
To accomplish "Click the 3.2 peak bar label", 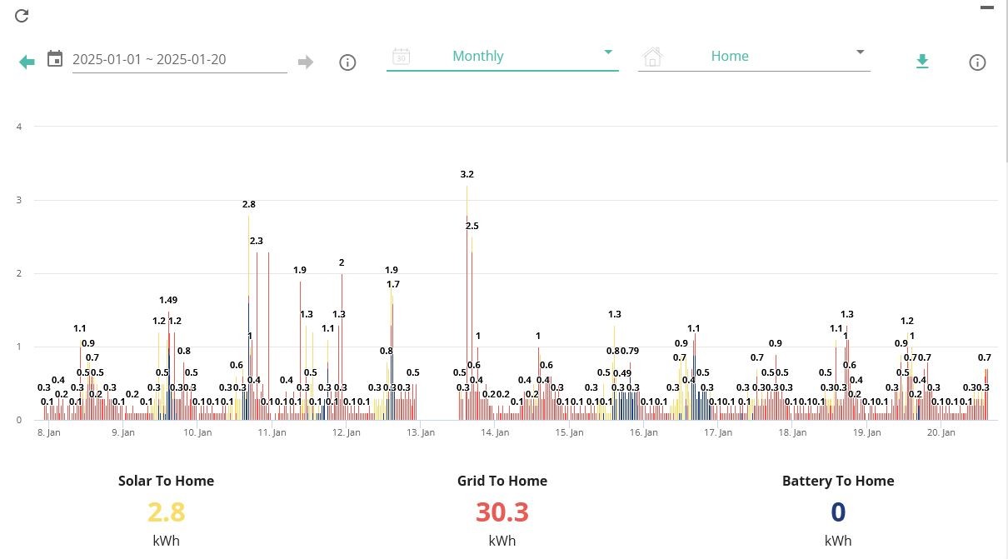I will [x=467, y=174].
